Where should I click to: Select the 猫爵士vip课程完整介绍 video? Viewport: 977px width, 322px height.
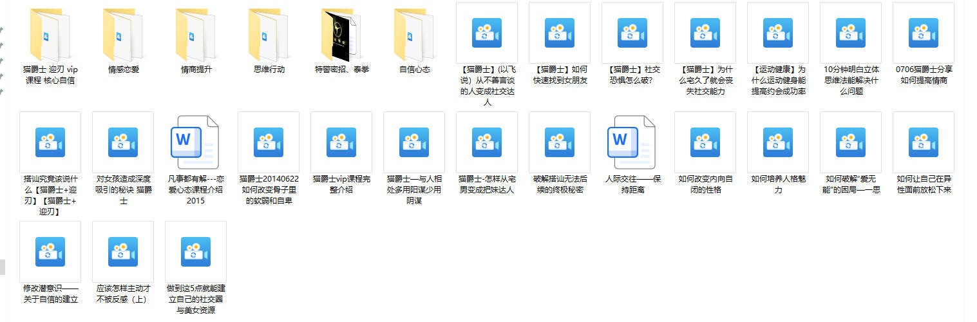(341, 142)
